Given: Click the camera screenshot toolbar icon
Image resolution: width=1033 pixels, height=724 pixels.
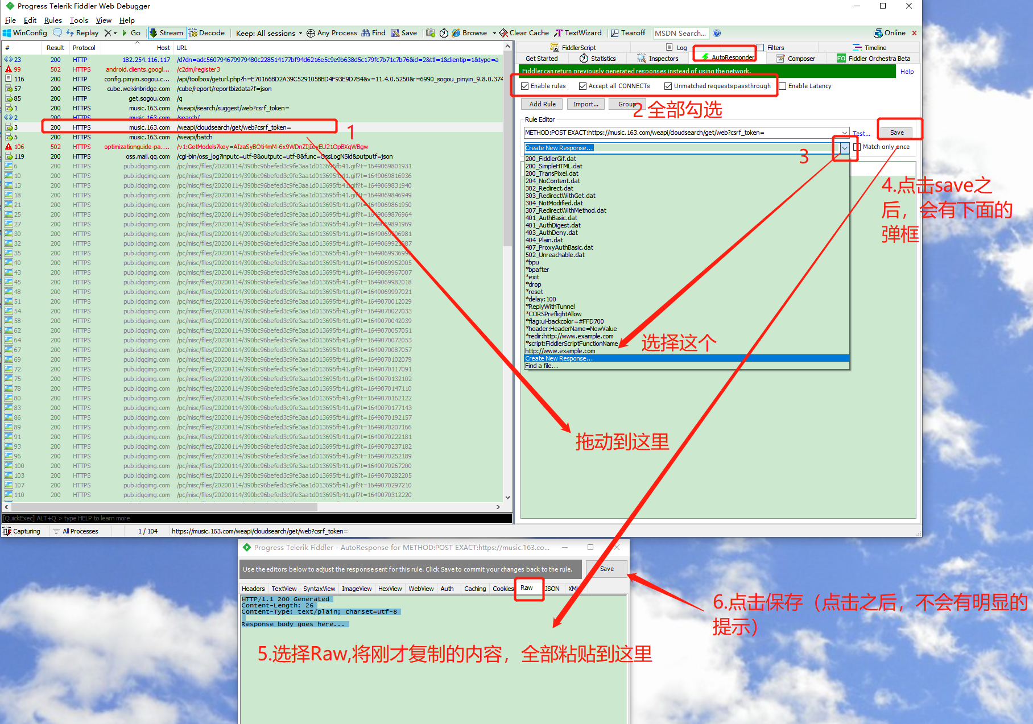Looking at the screenshot, I should 431,33.
